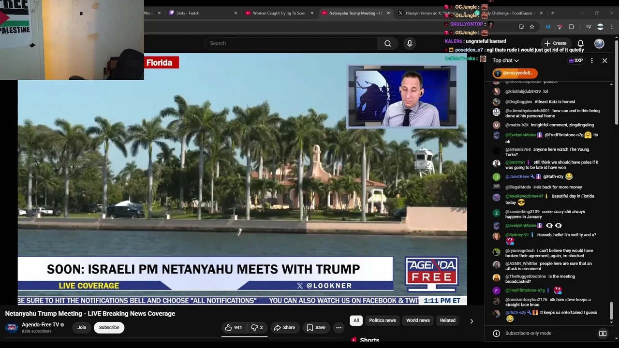Image resolution: width=619 pixels, height=348 pixels.
Task: Click the red-flag extension icon in toolbar
Action: (x=560, y=27)
